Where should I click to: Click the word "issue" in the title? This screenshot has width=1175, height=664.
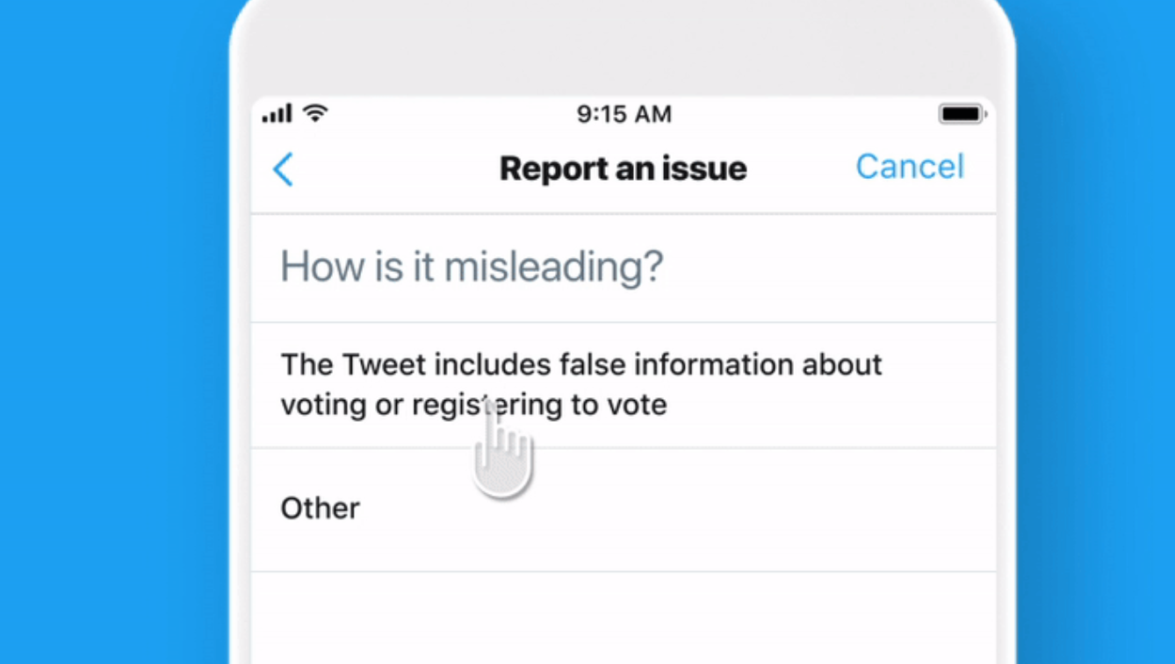point(706,168)
